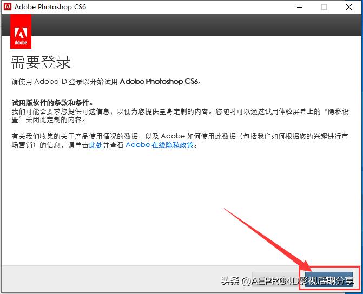Open the 此处 hyperlink
This screenshot has width=363, height=294.
pyautogui.click(x=96, y=145)
